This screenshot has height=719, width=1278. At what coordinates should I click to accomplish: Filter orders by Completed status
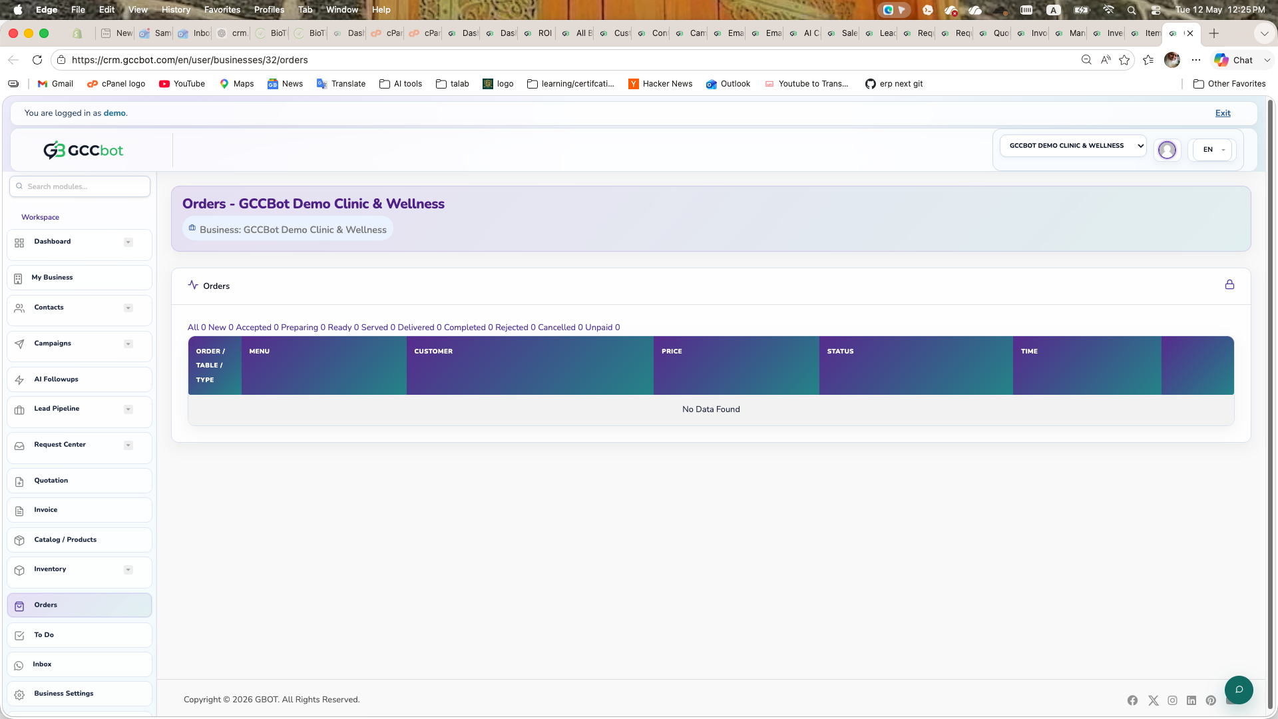tap(468, 328)
